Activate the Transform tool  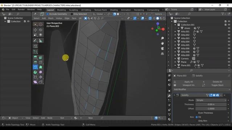(41, 35)
